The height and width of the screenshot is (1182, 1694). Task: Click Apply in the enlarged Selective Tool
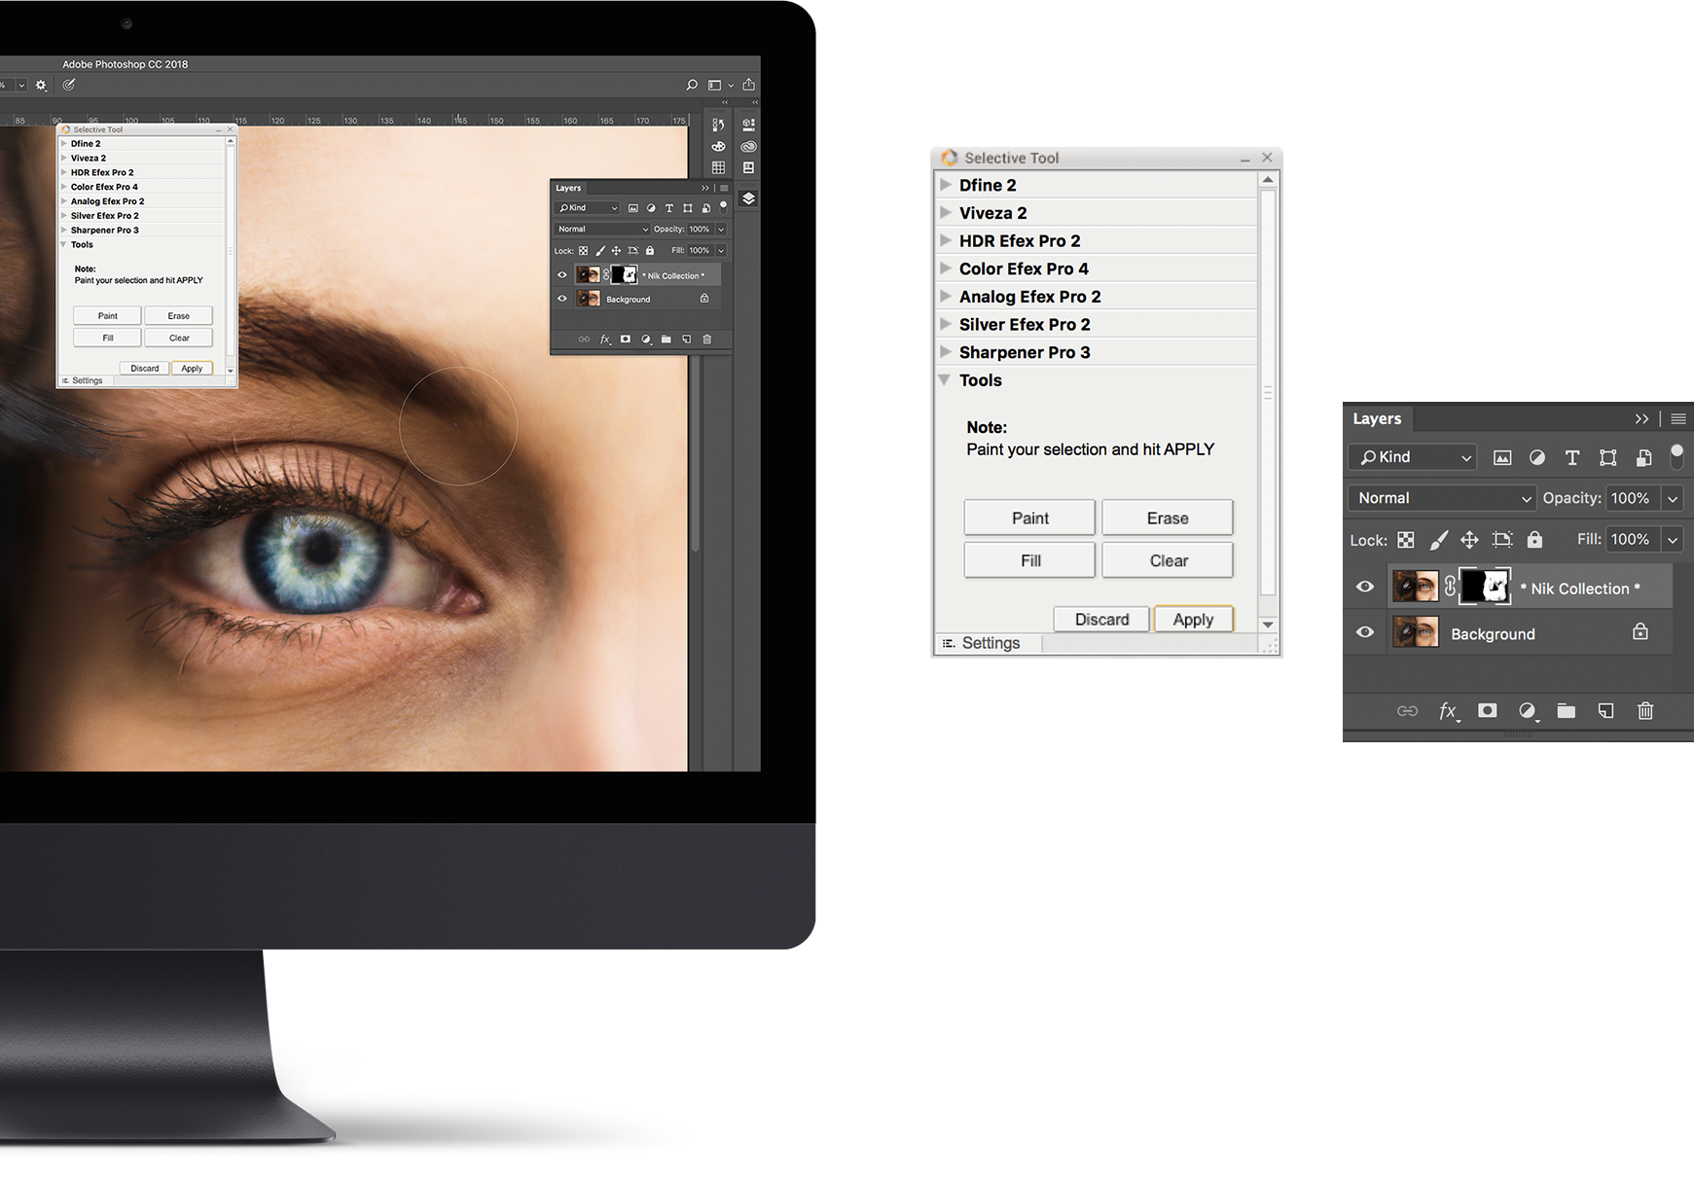click(1194, 620)
